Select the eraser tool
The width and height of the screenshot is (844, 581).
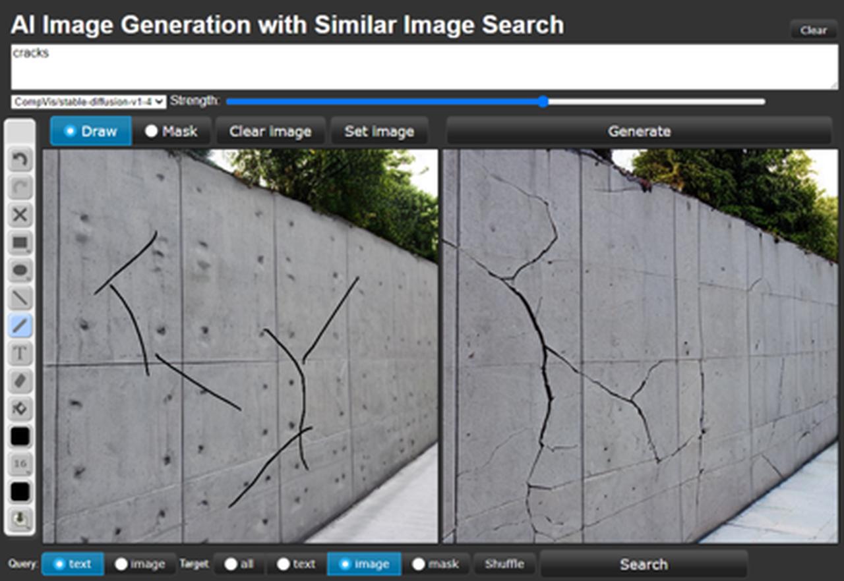tap(20, 381)
